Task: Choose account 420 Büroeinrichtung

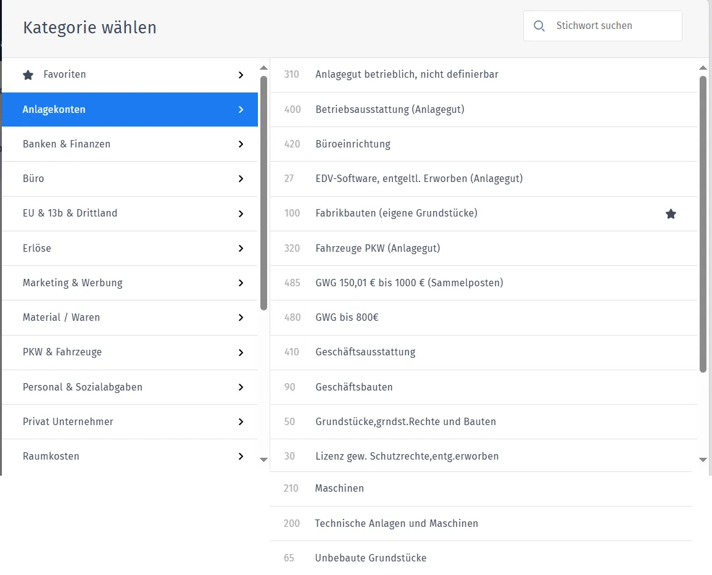Action: (x=353, y=144)
